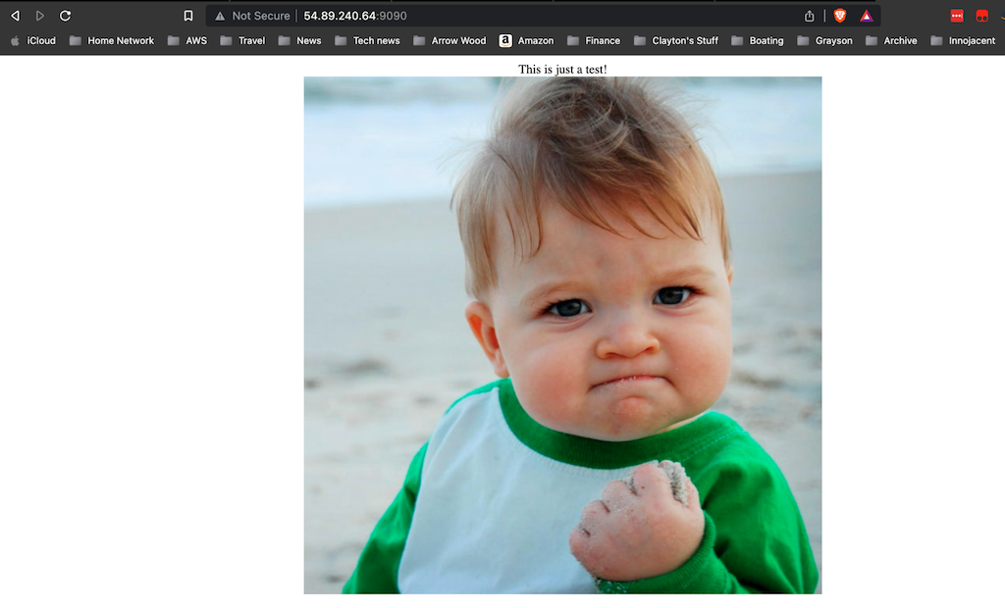
Task: Click the rightmost red extension icon
Action: (982, 16)
